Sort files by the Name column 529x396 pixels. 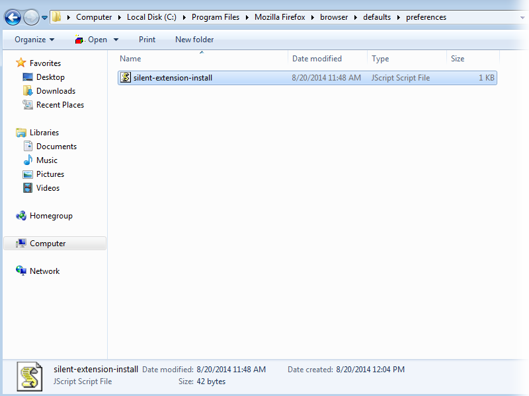(130, 59)
